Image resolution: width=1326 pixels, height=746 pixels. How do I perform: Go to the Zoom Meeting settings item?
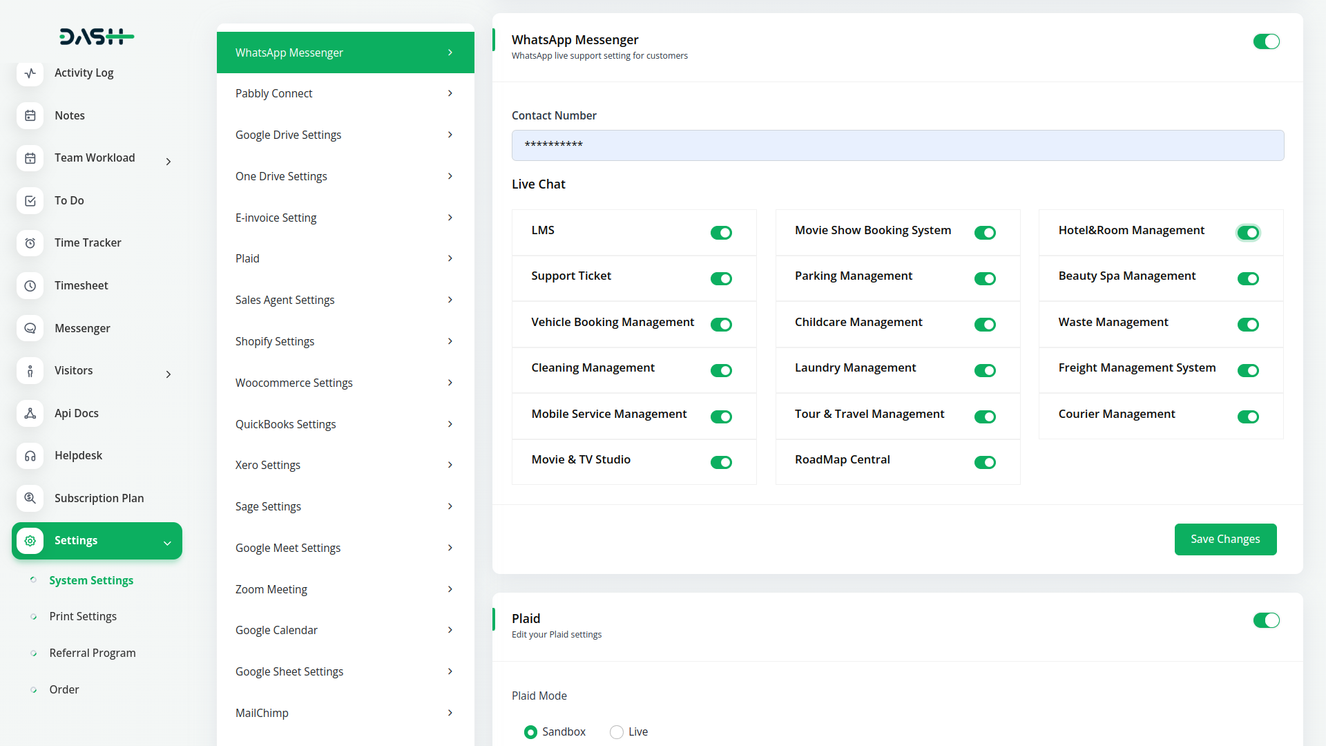[345, 589]
